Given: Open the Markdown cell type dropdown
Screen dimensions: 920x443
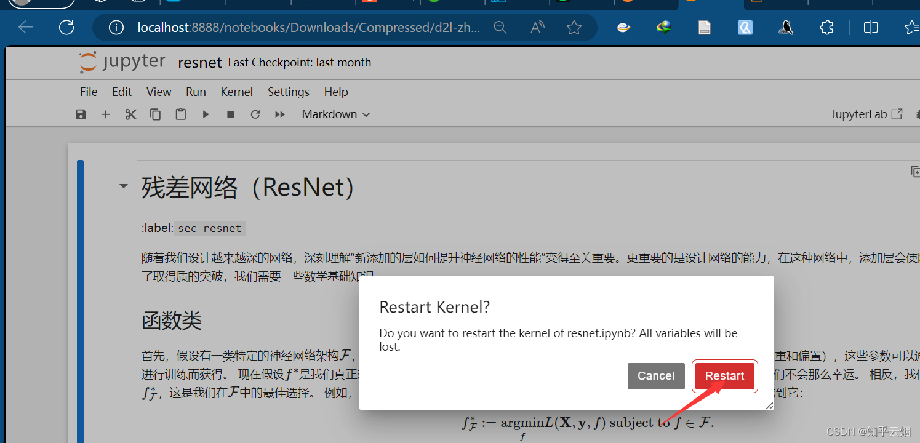Looking at the screenshot, I should point(336,114).
